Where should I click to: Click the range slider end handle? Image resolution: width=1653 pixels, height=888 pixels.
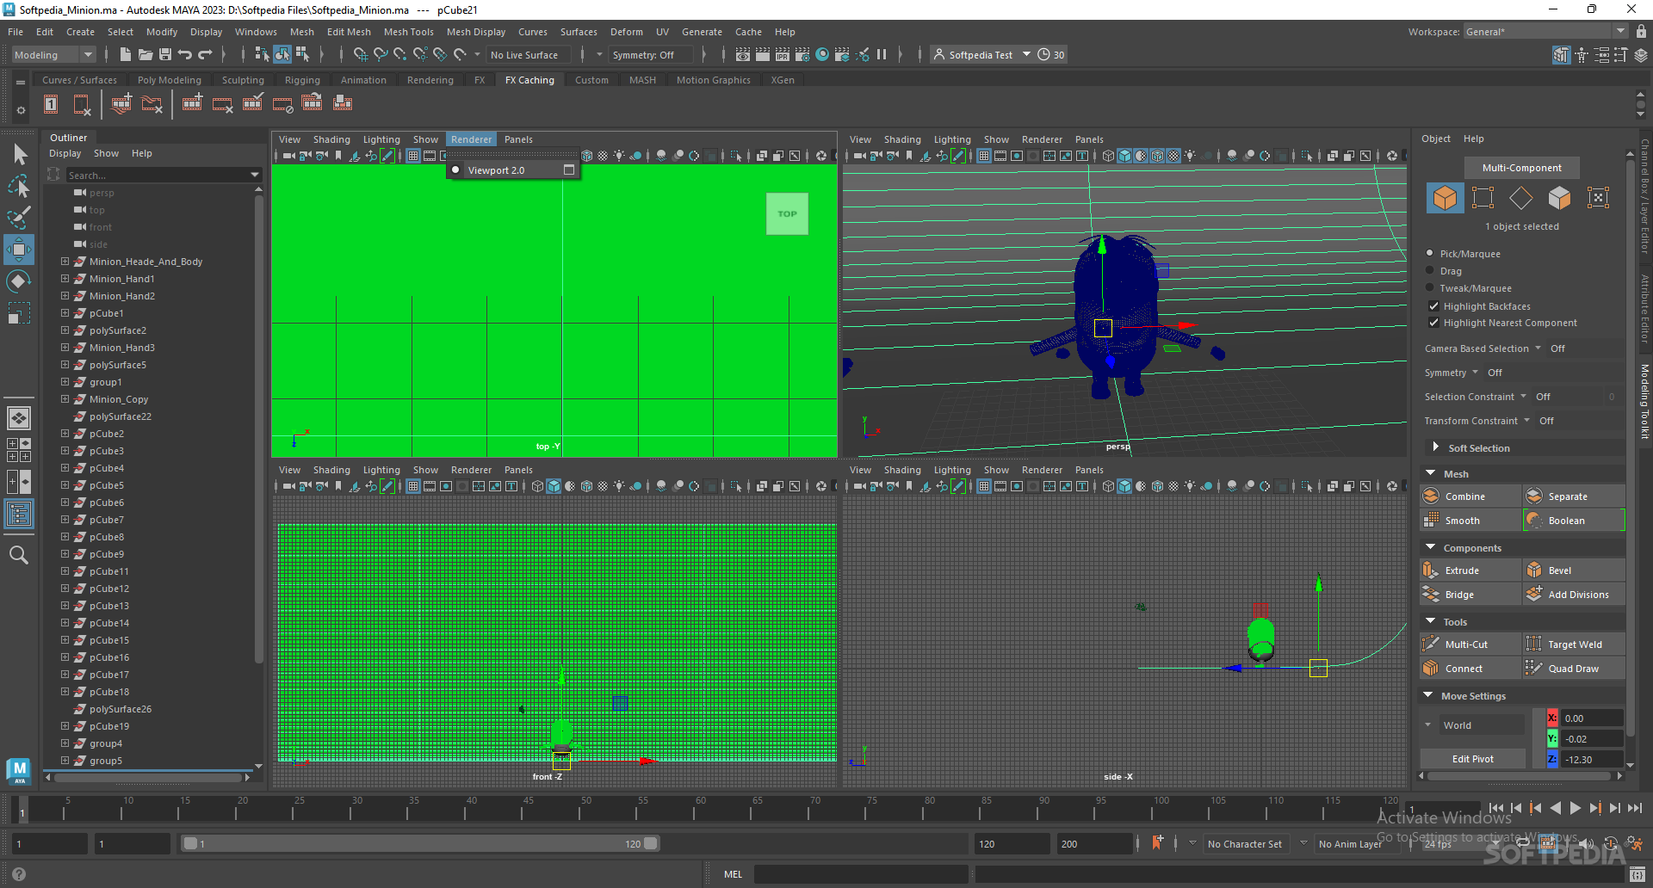(651, 843)
